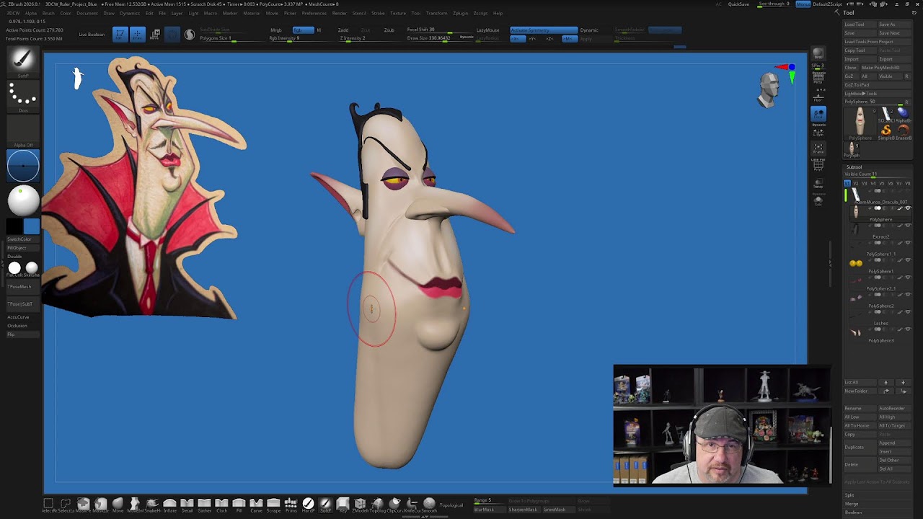923x519 pixels.
Task: Select the Scrape brush
Action: click(273, 505)
